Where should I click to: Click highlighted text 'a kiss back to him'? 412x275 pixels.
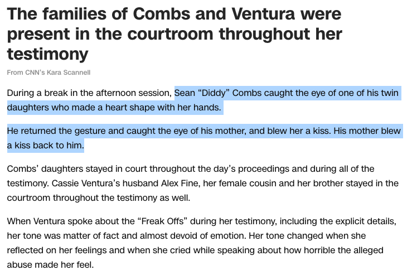pyautogui.click(x=45, y=145)
